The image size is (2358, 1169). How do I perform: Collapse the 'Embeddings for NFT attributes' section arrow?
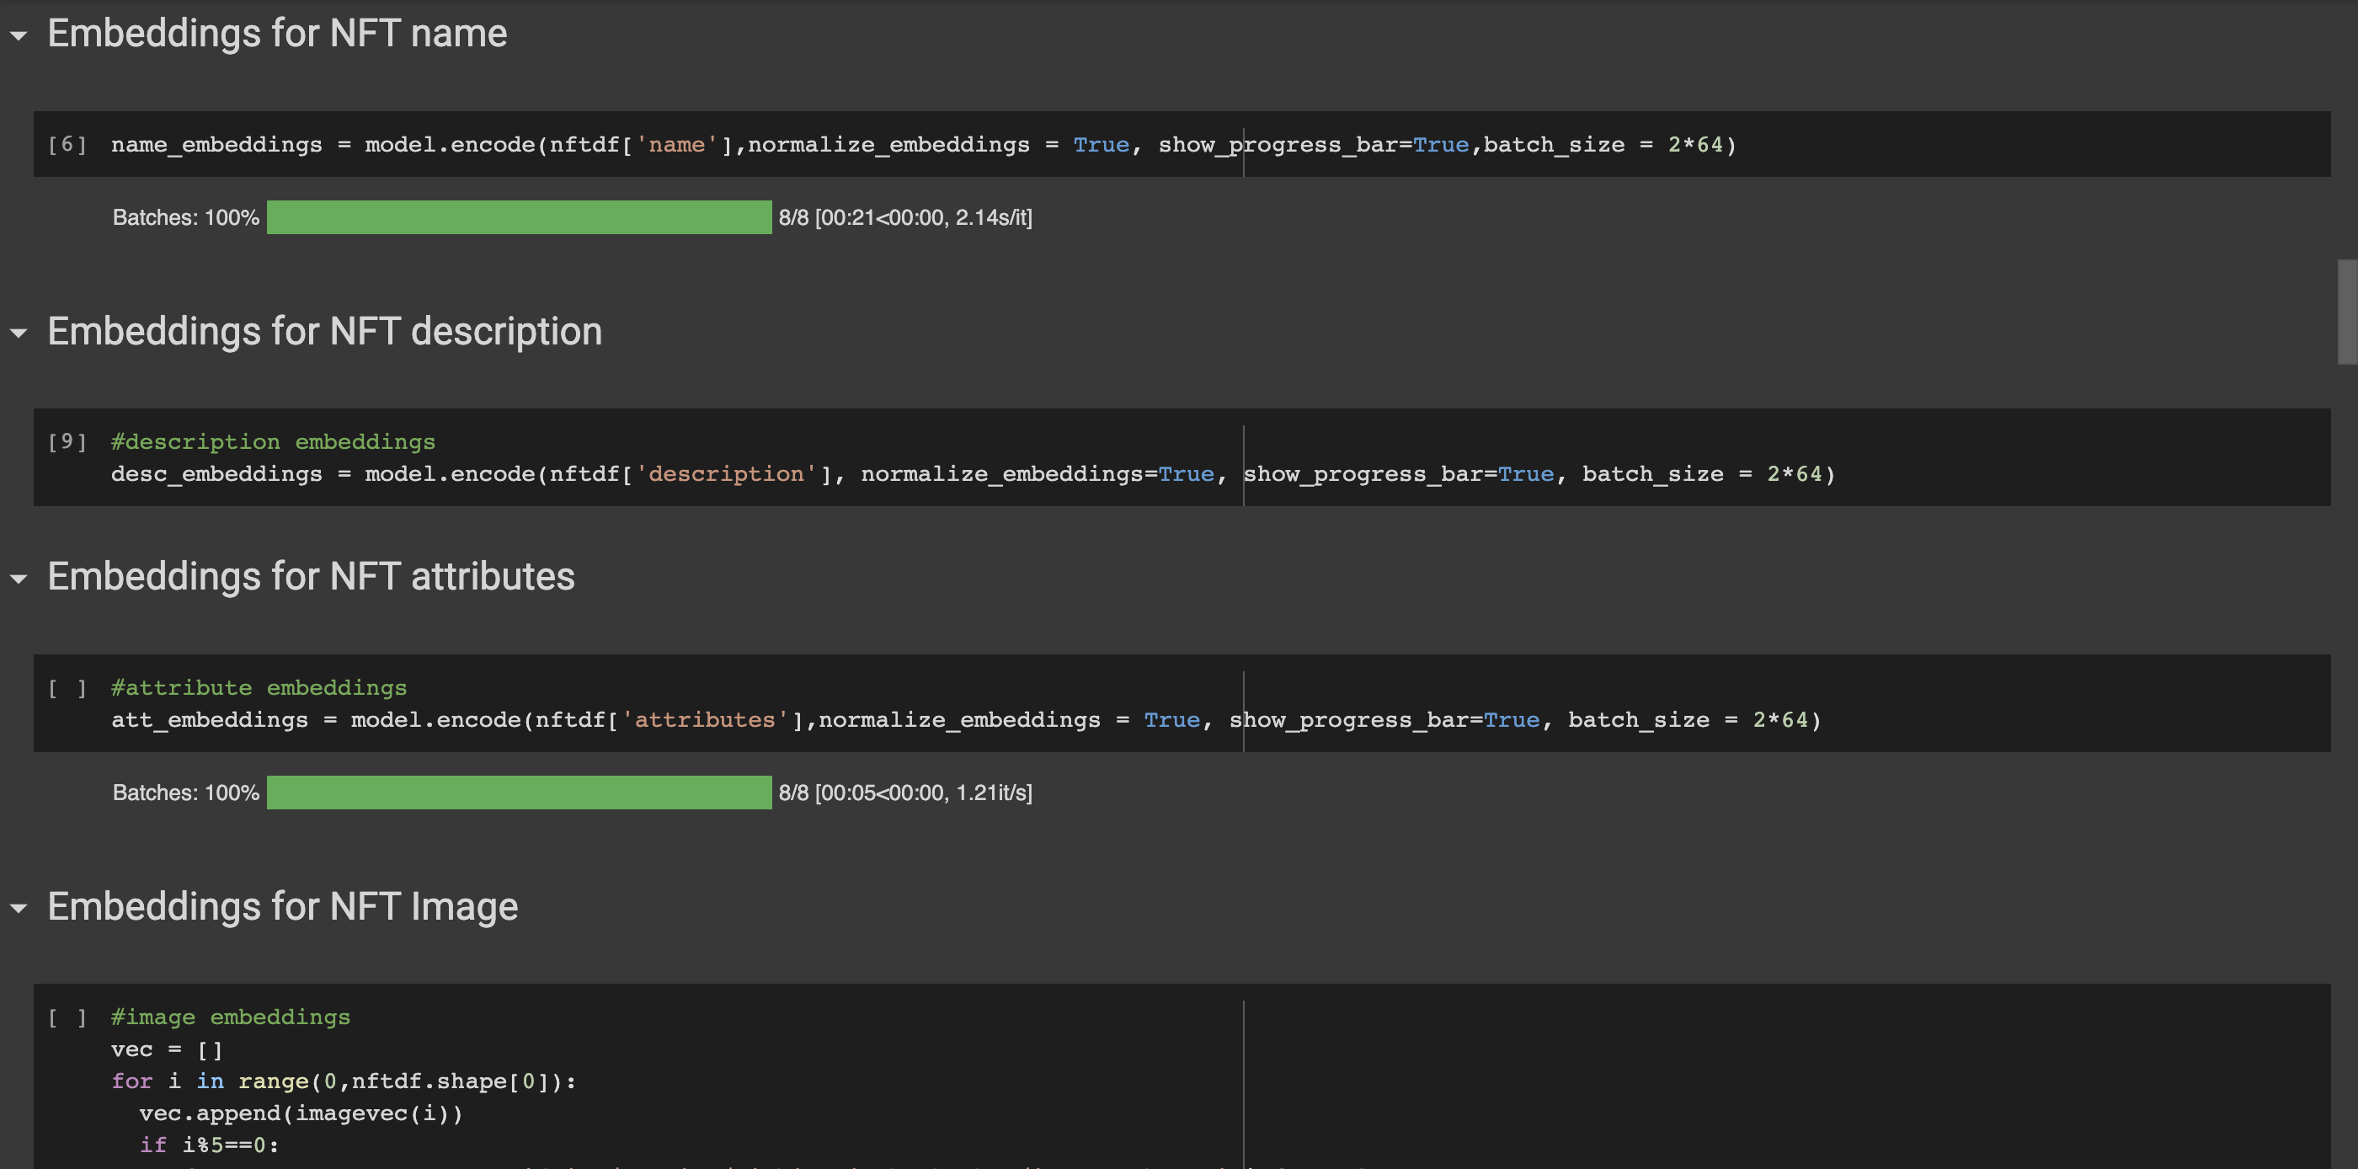(19, 579)
